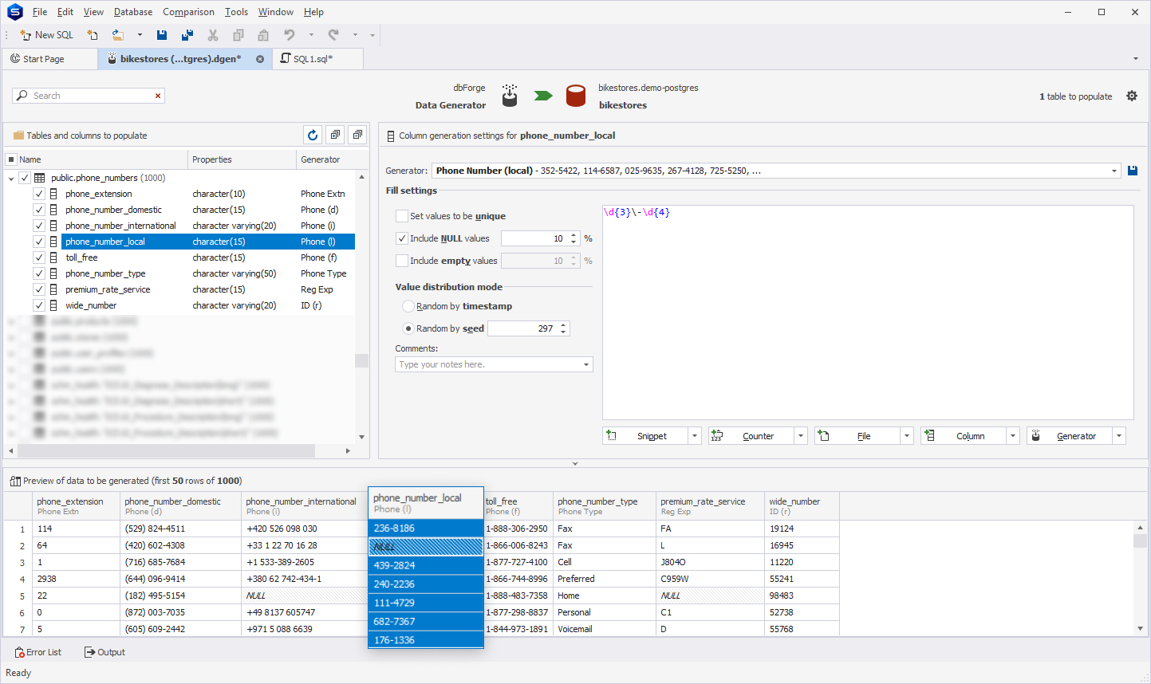This screenshot has width=1151, height=684.
Task: Refresh tables and columns list
Action: (313, 135)
